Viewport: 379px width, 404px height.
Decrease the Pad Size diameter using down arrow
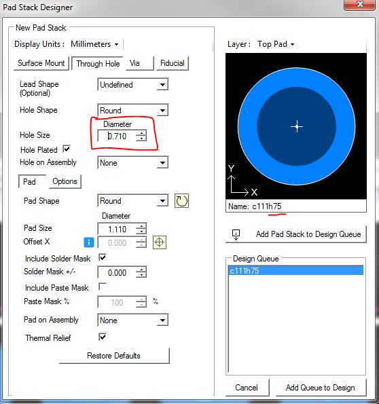pos(141,232)
